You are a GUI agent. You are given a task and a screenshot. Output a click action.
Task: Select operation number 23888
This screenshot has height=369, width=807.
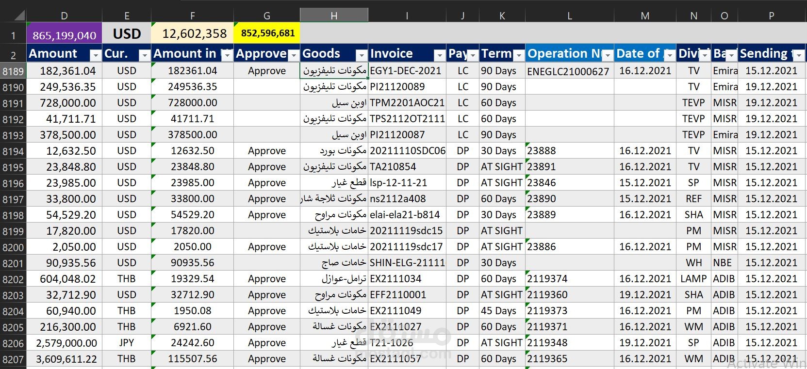click(569, 151)
